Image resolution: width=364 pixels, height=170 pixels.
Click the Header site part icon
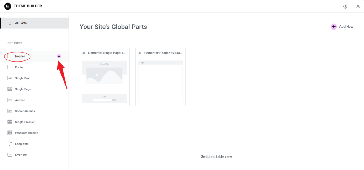pyautogui.click(x=10, y=56)
